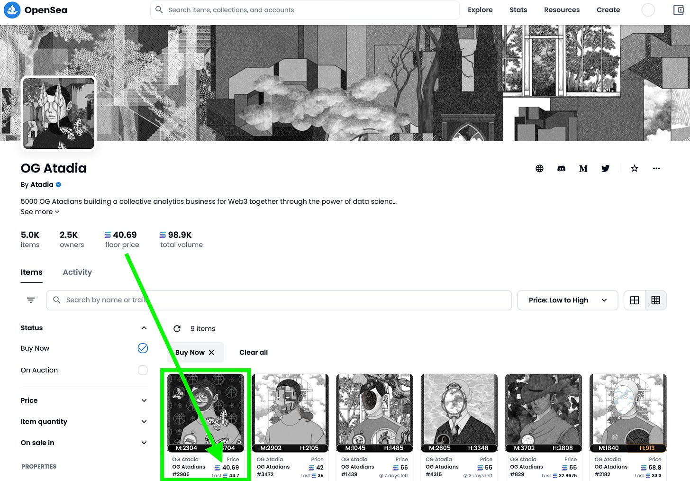Click the 7 days left label

click(393, 476)
